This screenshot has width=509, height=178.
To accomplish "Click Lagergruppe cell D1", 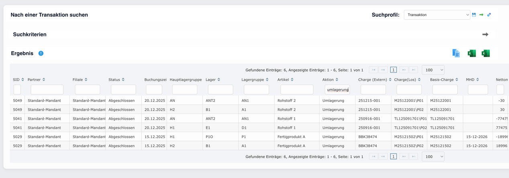I will 244,128.
